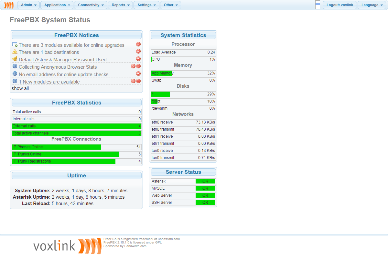
Task: Click the eth0 transmit rate row
Action: click(183, 129)
